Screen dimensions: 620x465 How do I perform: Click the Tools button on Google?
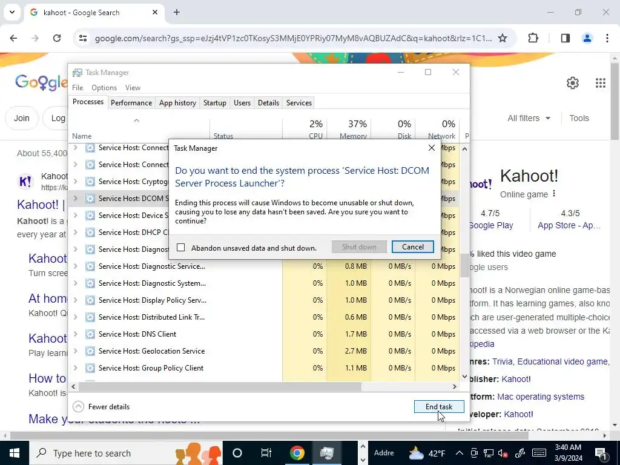(x=579, y=118)
